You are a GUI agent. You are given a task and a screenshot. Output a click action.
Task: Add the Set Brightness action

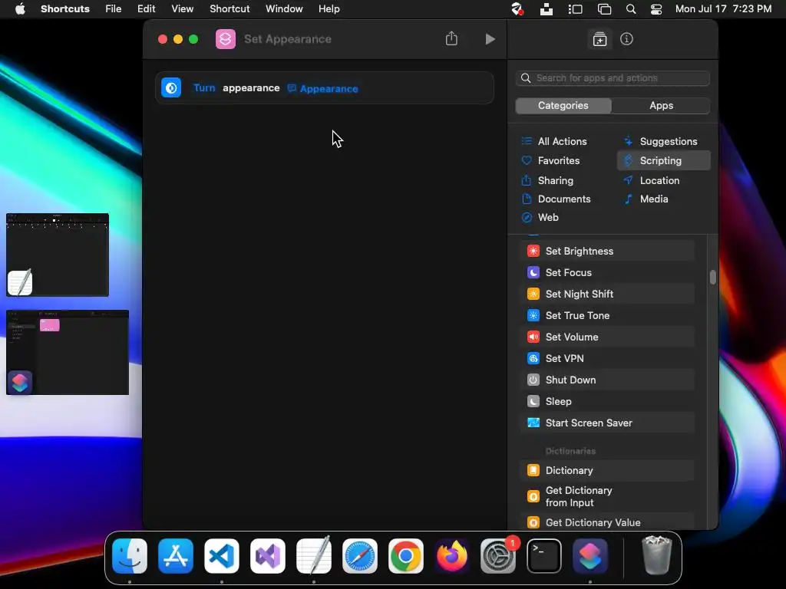pos(607,251)
